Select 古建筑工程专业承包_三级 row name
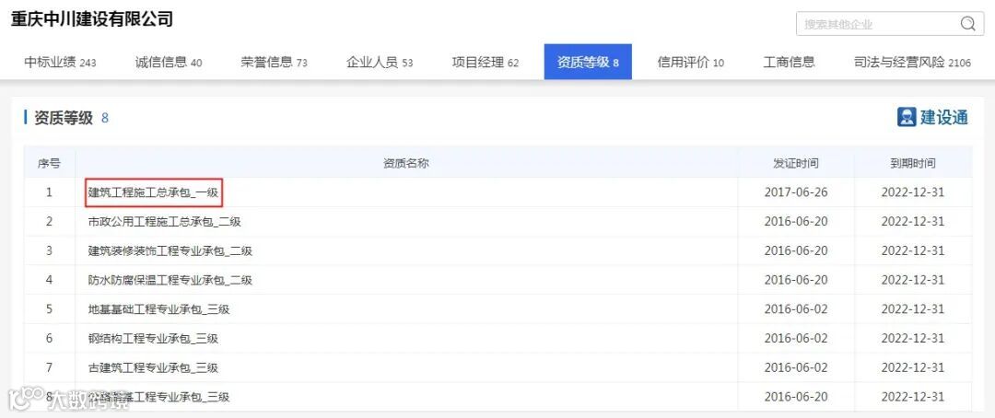The height and width of the screenshot is (418, 995). [x=153, y=367]
